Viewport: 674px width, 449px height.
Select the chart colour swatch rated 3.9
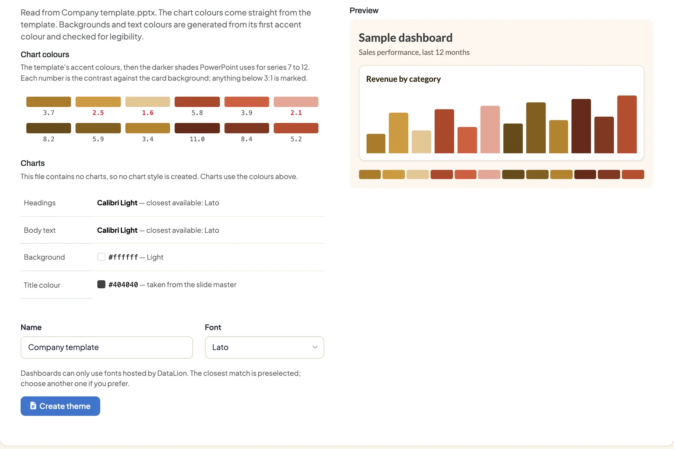(x=247, y=102)
